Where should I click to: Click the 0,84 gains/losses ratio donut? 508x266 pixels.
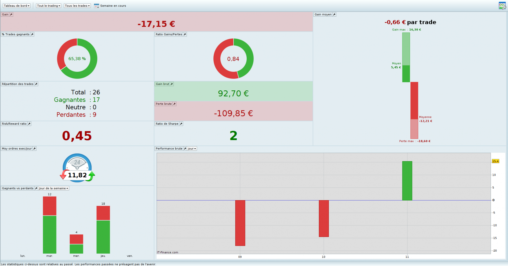[x=233, y=58]
